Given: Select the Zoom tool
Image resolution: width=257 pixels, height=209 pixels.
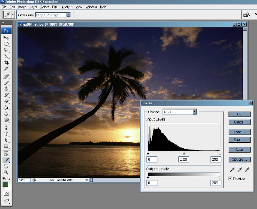Looking at the screenshot, I should (6, 172).
